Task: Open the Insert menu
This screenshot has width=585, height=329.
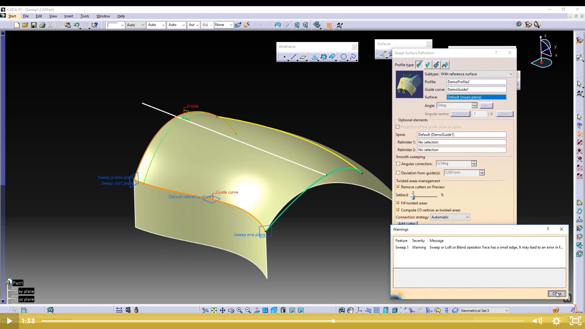Action: [x=68, y=16]
